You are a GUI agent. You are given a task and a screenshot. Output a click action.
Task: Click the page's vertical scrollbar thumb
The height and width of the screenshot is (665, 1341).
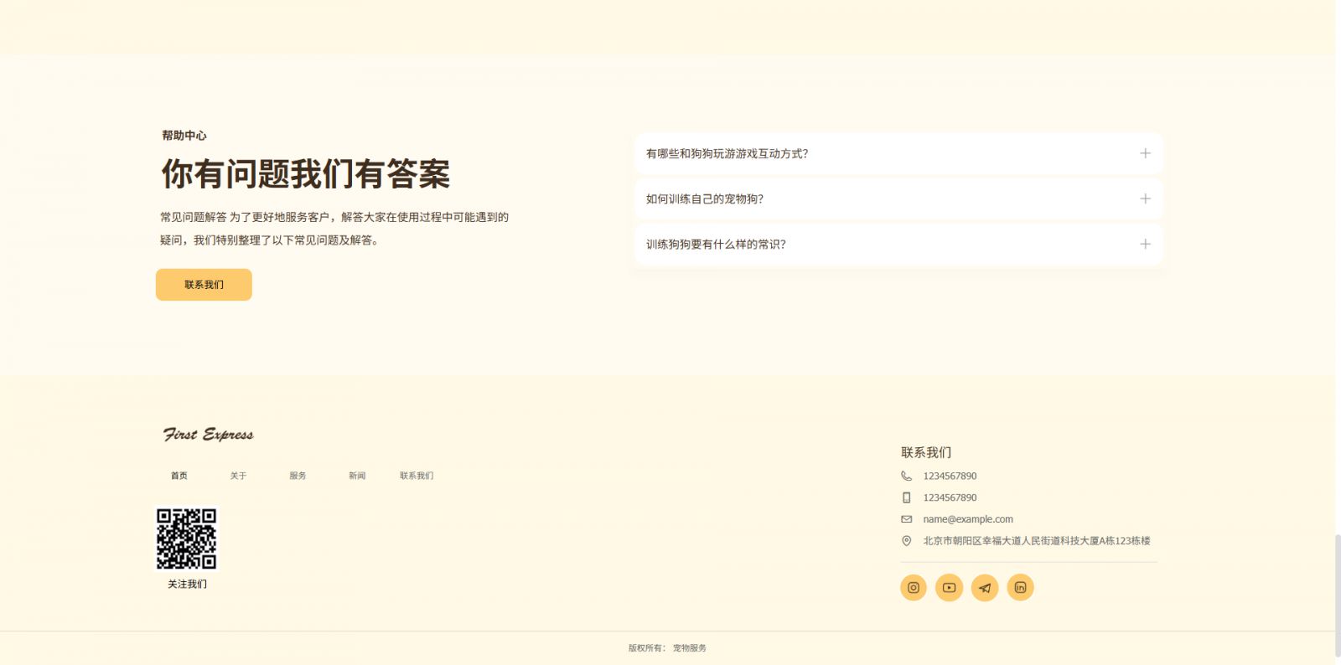pos(1338,595)
